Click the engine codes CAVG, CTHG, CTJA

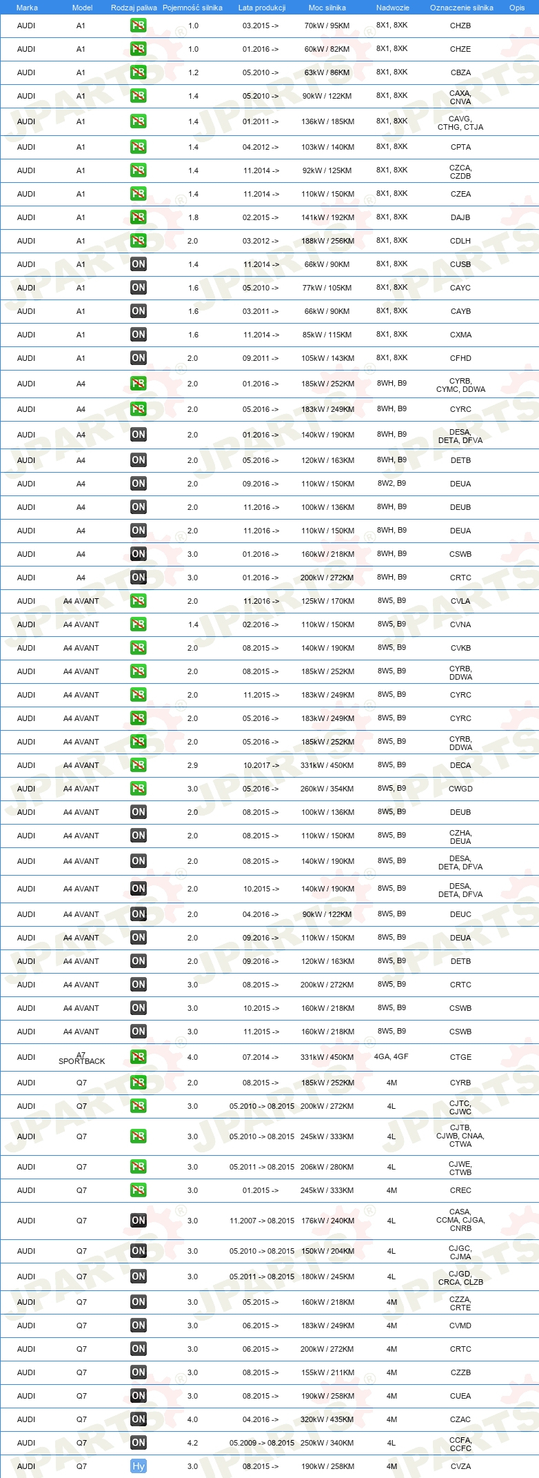coord(460,123)
